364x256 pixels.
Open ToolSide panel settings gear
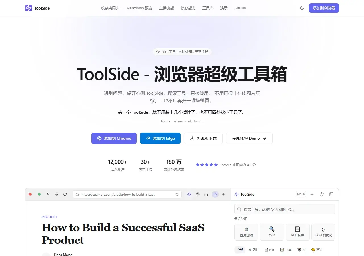(x=322, y=194)
